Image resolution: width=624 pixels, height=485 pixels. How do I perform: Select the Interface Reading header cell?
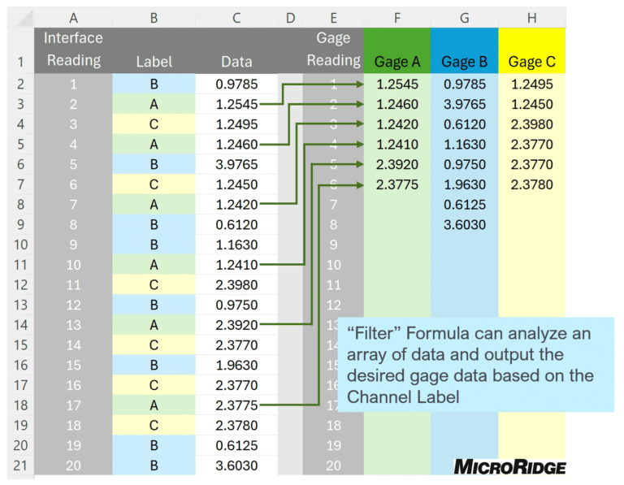click(73, 50)
